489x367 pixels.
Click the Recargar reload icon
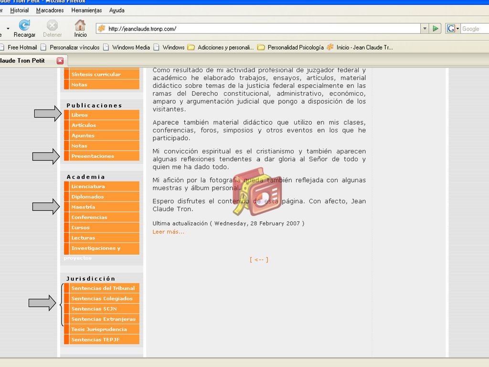point(24,25)
